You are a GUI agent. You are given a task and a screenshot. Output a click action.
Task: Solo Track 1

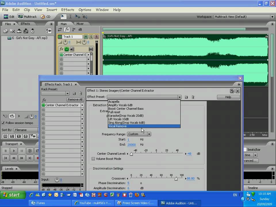point(91,37)
